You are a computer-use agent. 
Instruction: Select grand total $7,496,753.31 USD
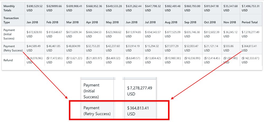(250, 8)
